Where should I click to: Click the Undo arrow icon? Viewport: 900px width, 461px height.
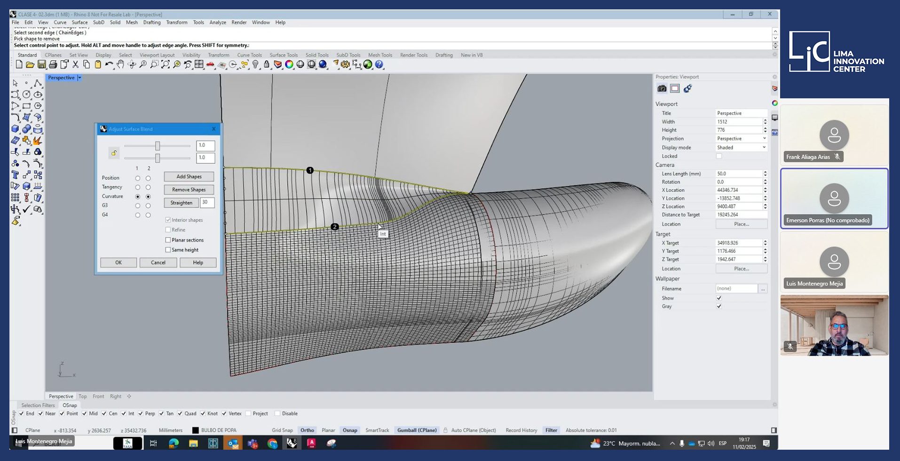(x=109, y=64)
